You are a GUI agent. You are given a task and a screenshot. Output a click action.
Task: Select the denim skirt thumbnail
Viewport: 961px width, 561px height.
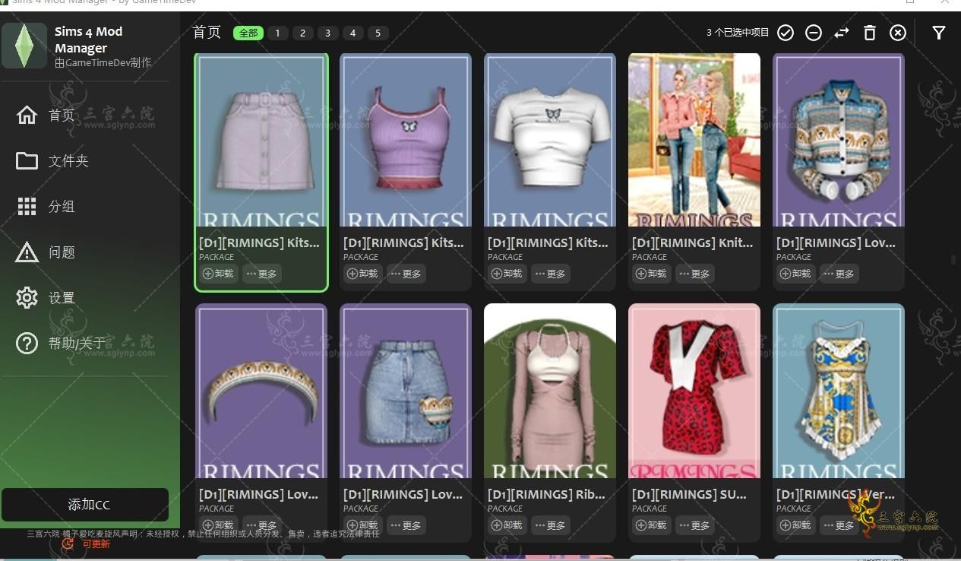point(406,391)
